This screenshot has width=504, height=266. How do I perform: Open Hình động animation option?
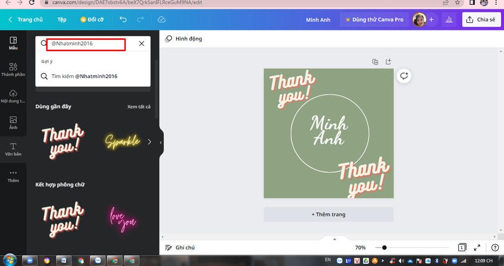[x=184, y=39]
